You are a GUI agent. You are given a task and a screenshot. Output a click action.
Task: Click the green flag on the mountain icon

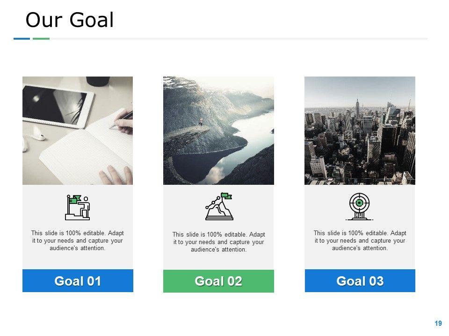[x=226, y=196]
